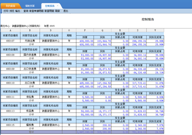Image resolution: width=192 pixels, height=135 pixels.
Task: Close the 控制报告 tab
Action: tap(58, 6)
